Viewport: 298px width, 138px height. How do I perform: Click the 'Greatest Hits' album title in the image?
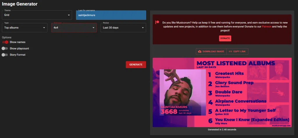point(229,73)
